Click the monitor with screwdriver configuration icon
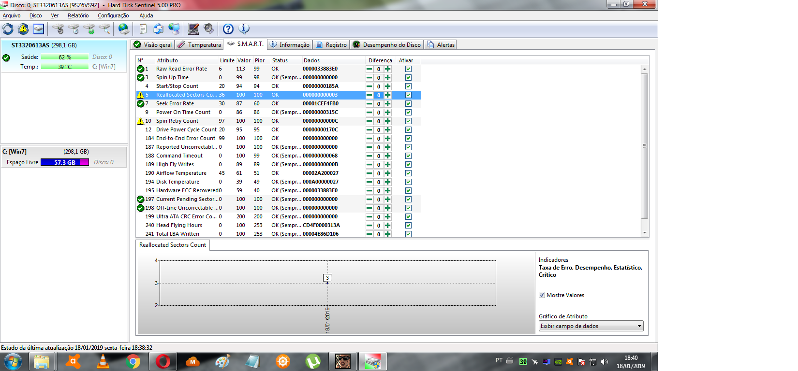This screenshot has width=798, height=371. [x=193, y=29]
